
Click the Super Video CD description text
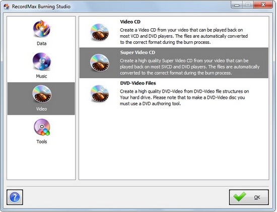[190, 67]
